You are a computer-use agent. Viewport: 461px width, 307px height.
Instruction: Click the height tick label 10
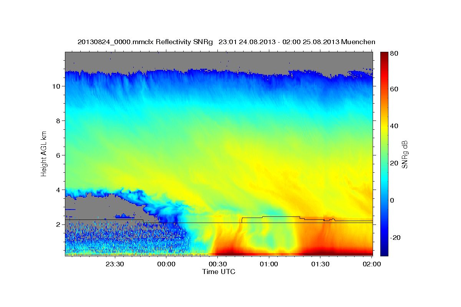[56, 86]
